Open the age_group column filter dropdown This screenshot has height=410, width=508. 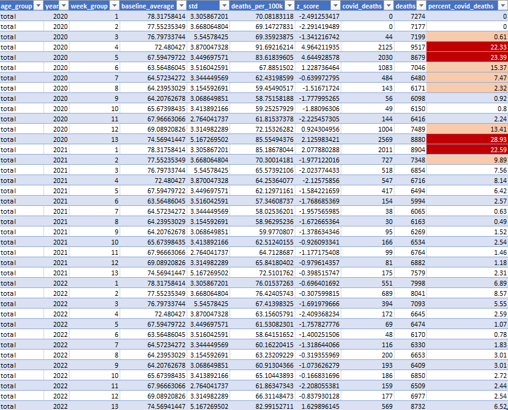[39, 6]
